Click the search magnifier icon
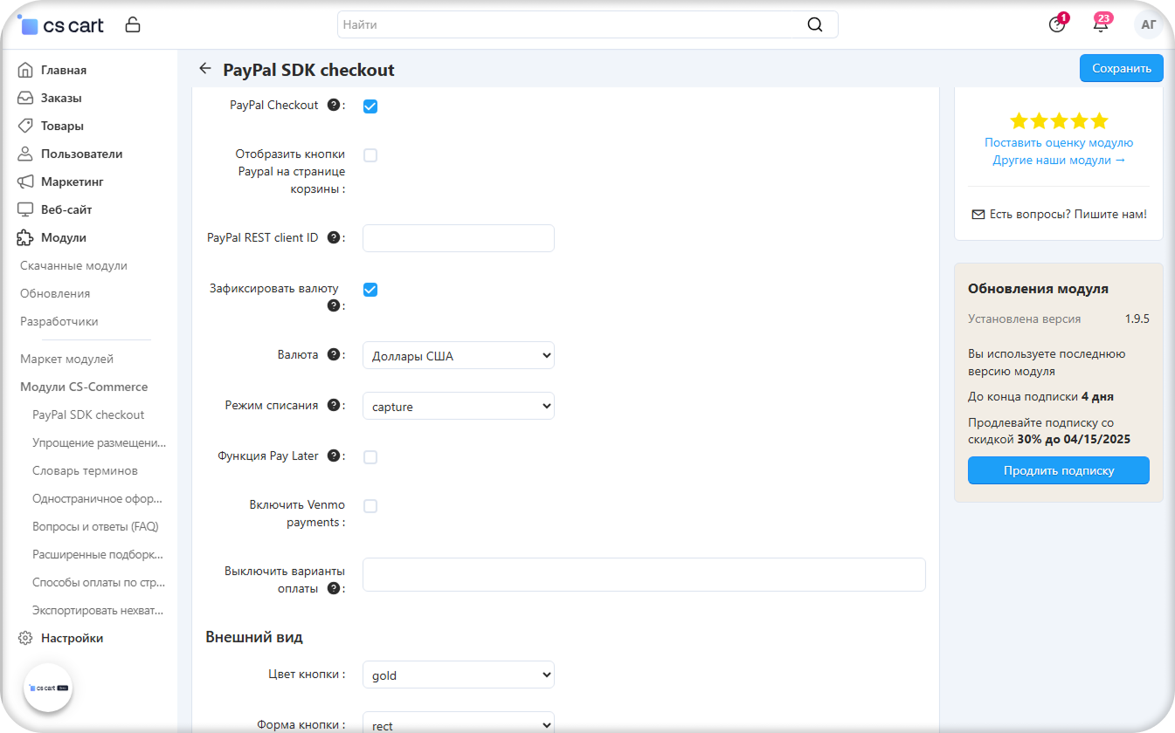 (x=815, y=24)
